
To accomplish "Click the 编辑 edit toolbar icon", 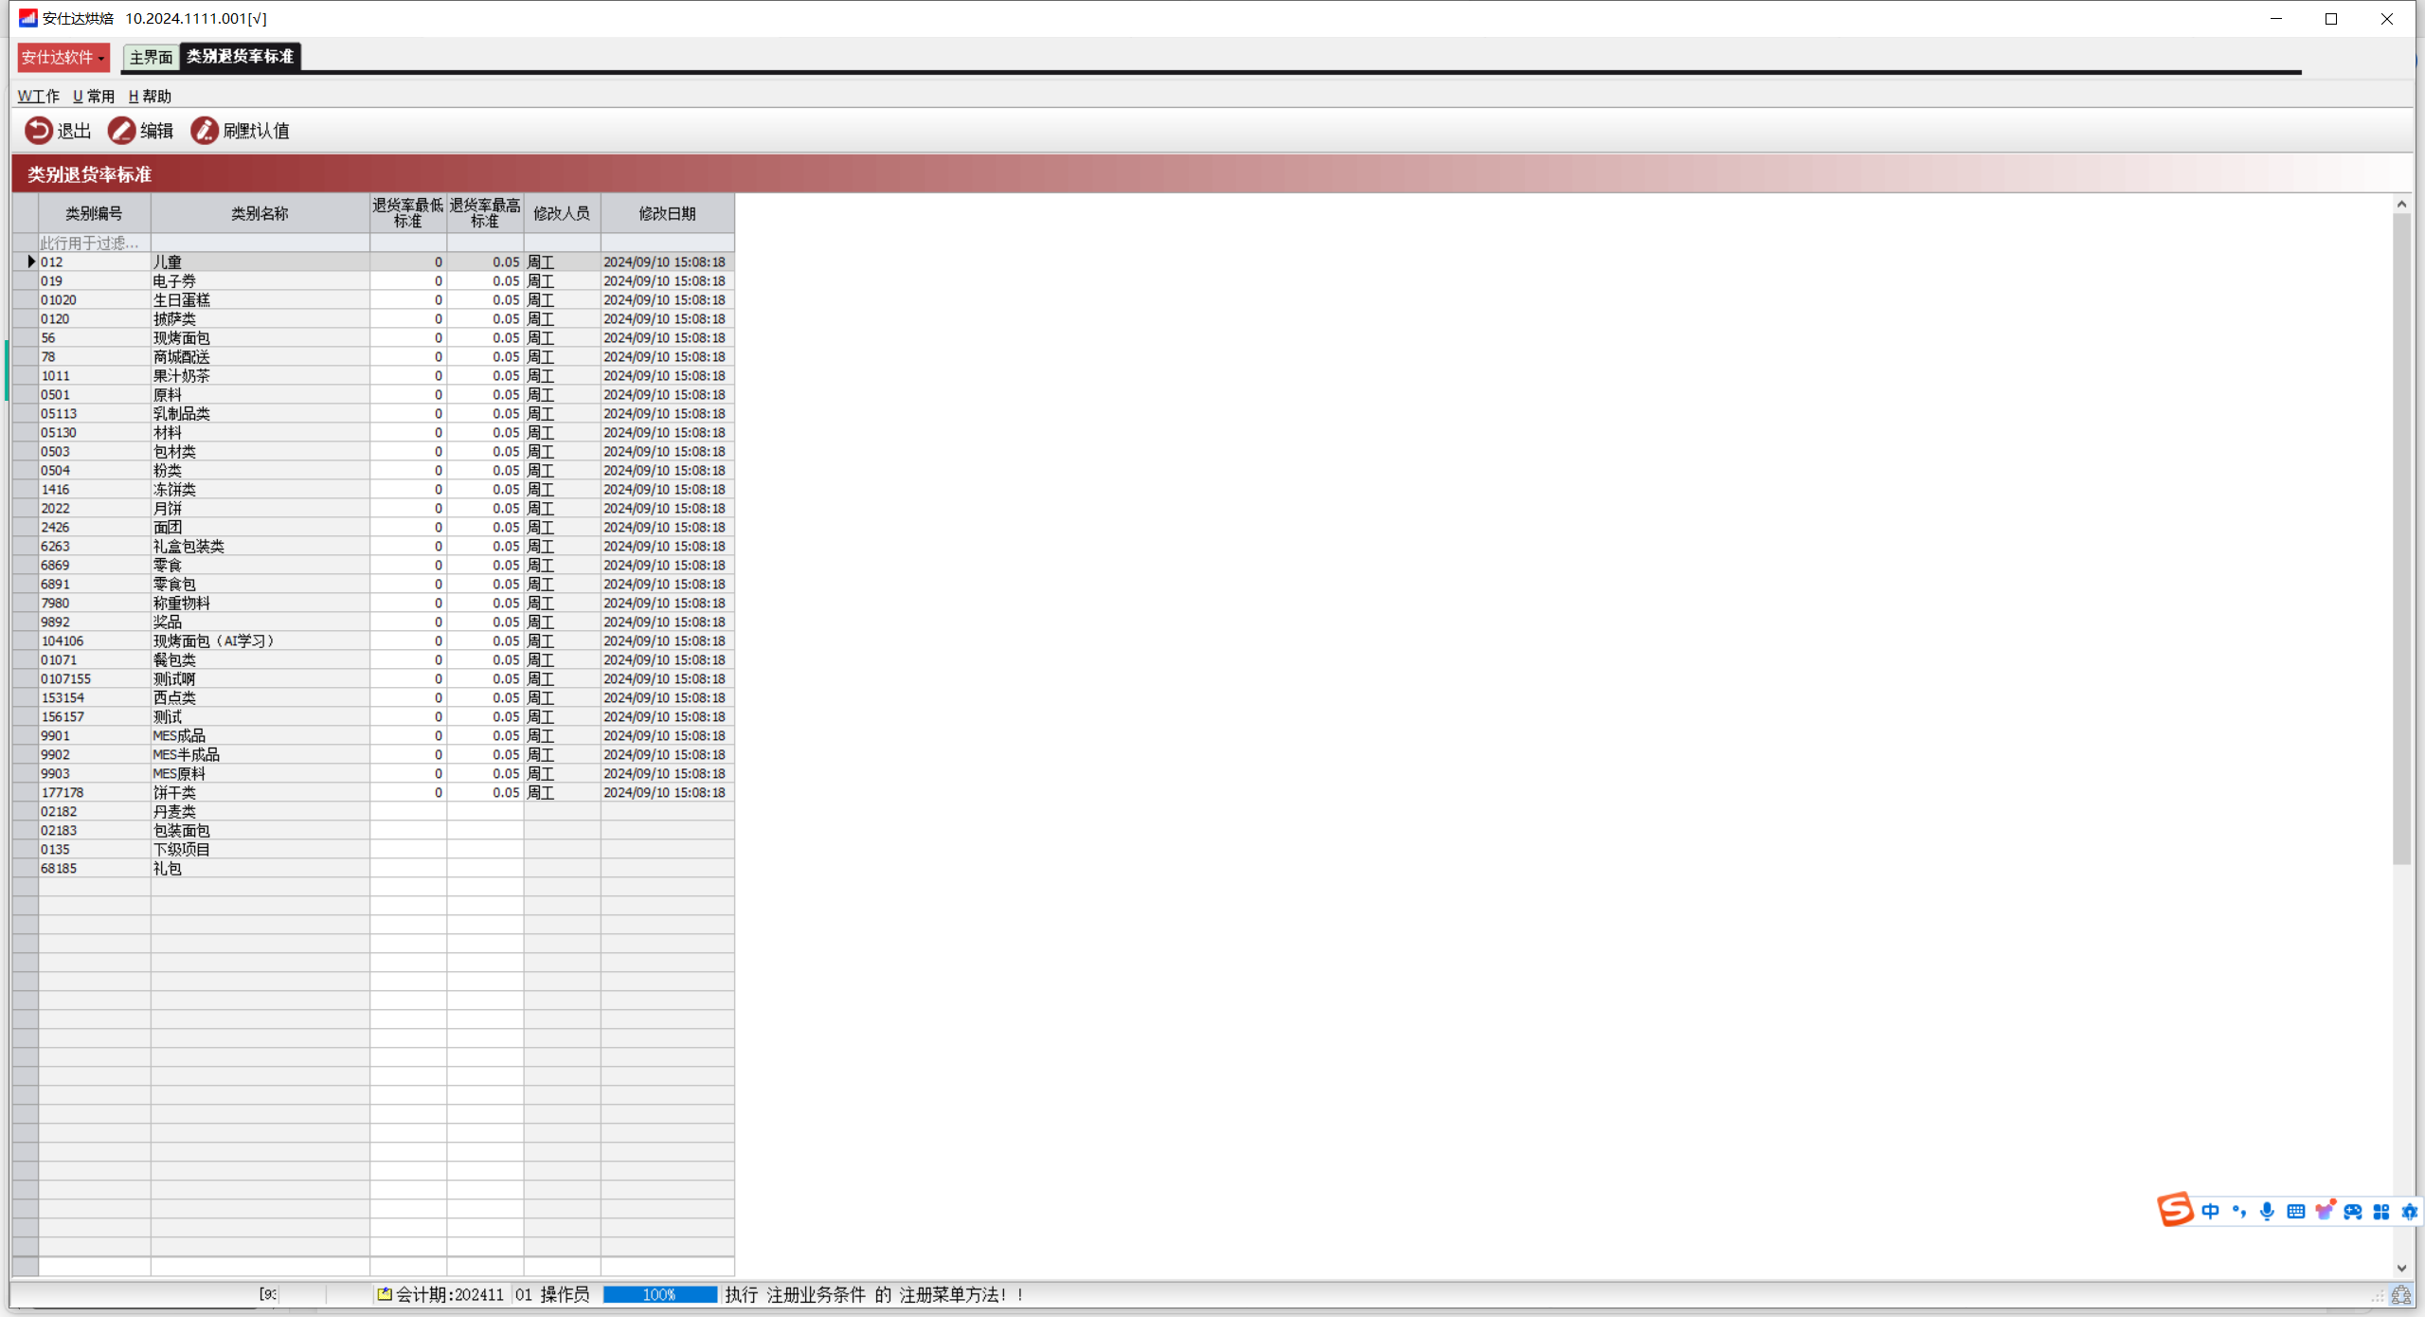I will [121, 131].
